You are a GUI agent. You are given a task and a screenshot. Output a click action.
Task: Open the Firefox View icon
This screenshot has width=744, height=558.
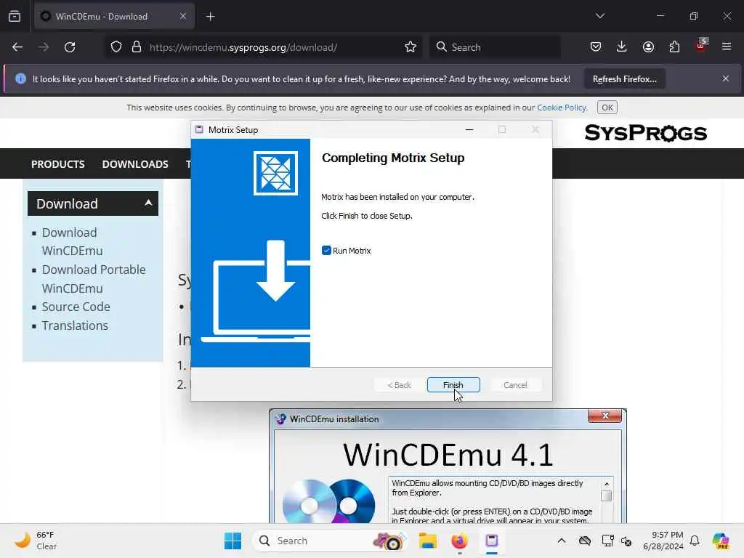tap(15, 16)
